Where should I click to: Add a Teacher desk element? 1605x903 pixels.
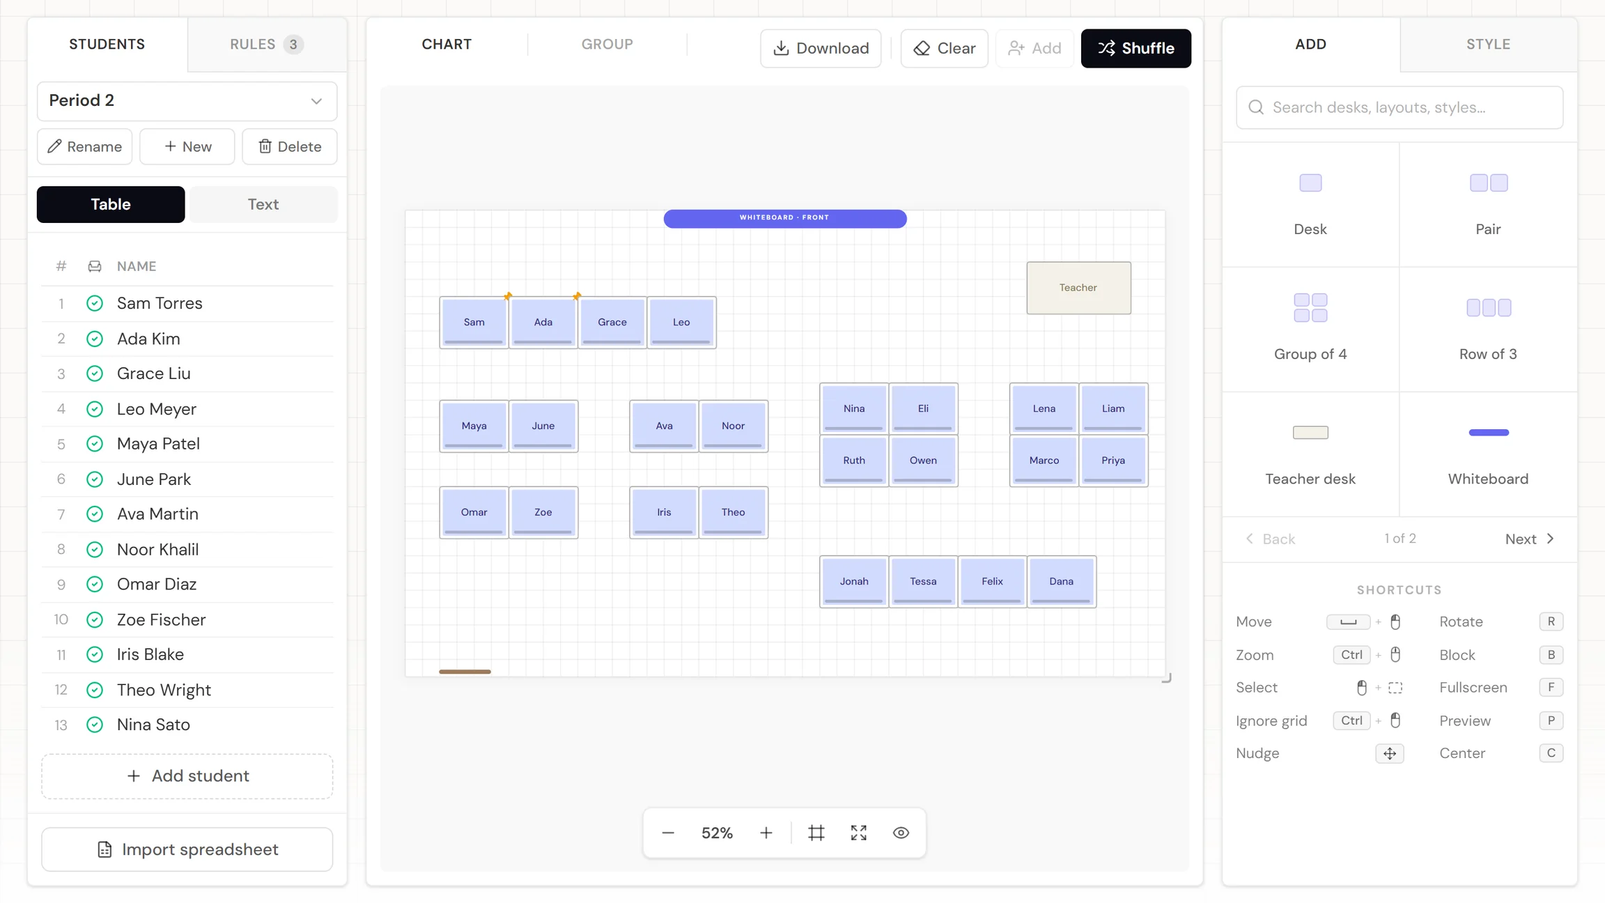pos(1310,454)
